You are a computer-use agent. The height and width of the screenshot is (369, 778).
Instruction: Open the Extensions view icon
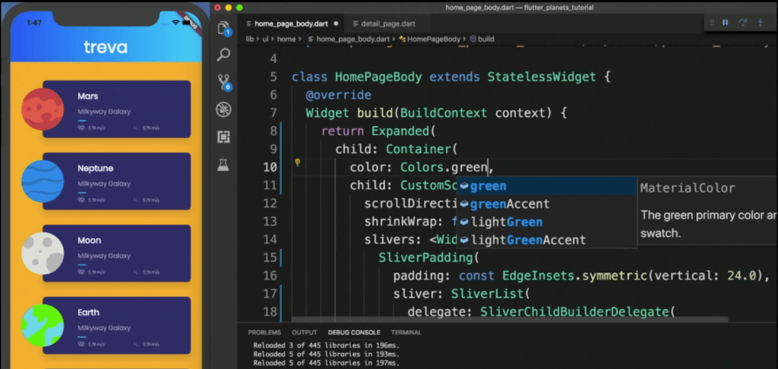click(223, 137)
